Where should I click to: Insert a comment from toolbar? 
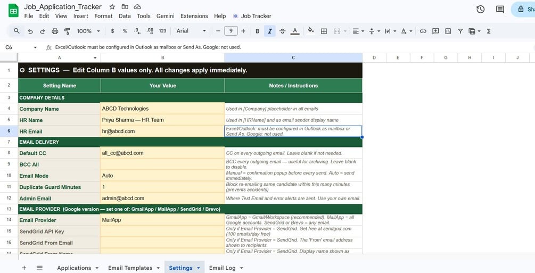[435, 31]
